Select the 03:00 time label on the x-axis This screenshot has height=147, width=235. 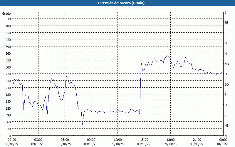[38, 140]
